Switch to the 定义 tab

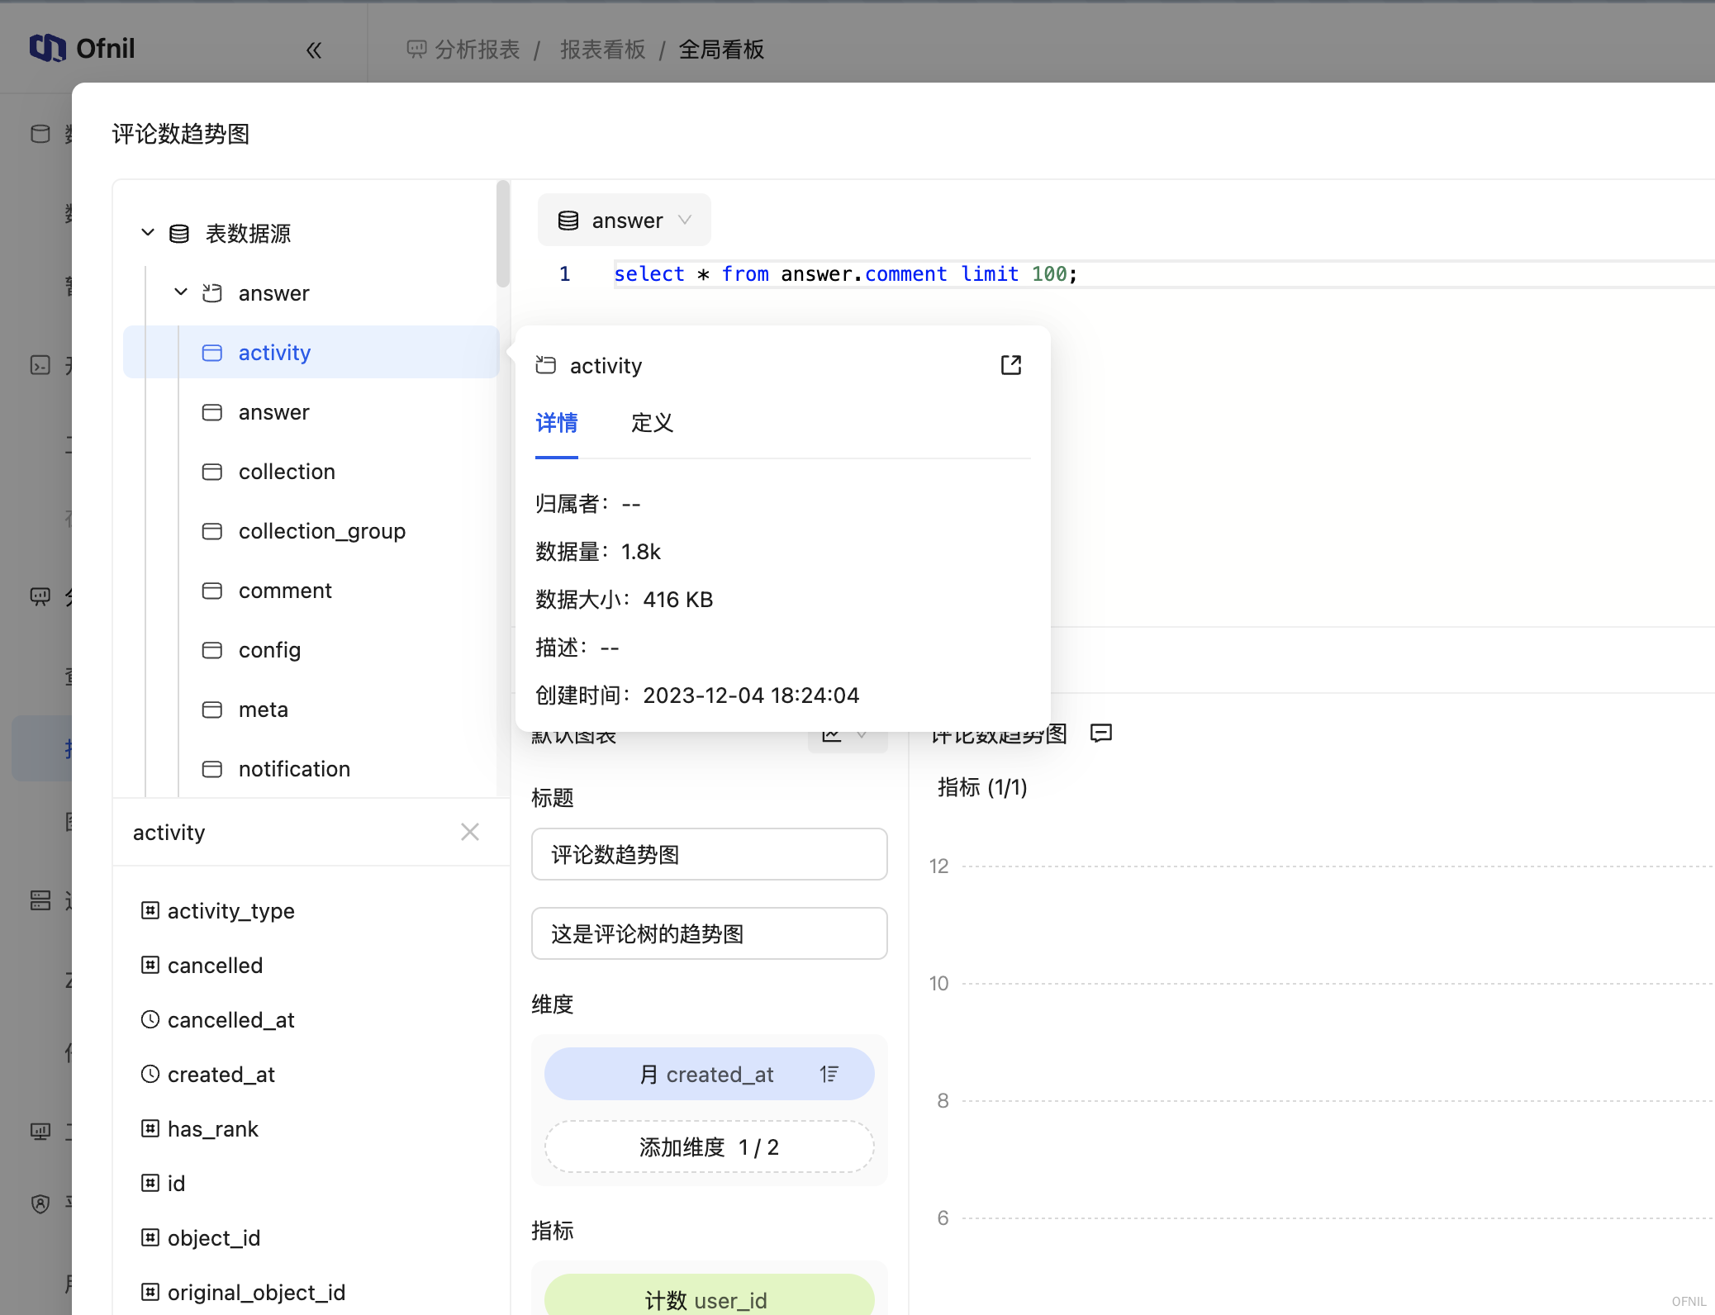(x=652, y=423)
